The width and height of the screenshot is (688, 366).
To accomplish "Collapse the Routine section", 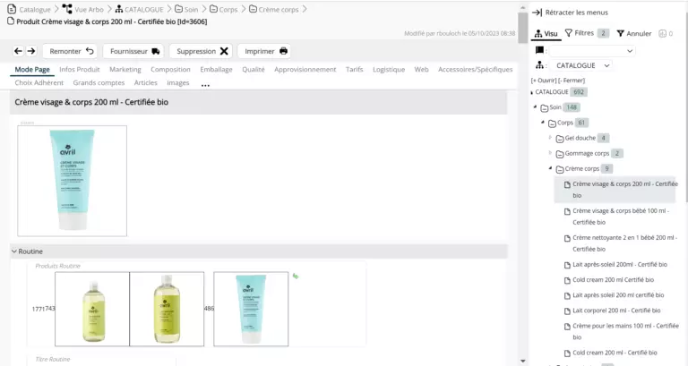I will click(14, 251).
